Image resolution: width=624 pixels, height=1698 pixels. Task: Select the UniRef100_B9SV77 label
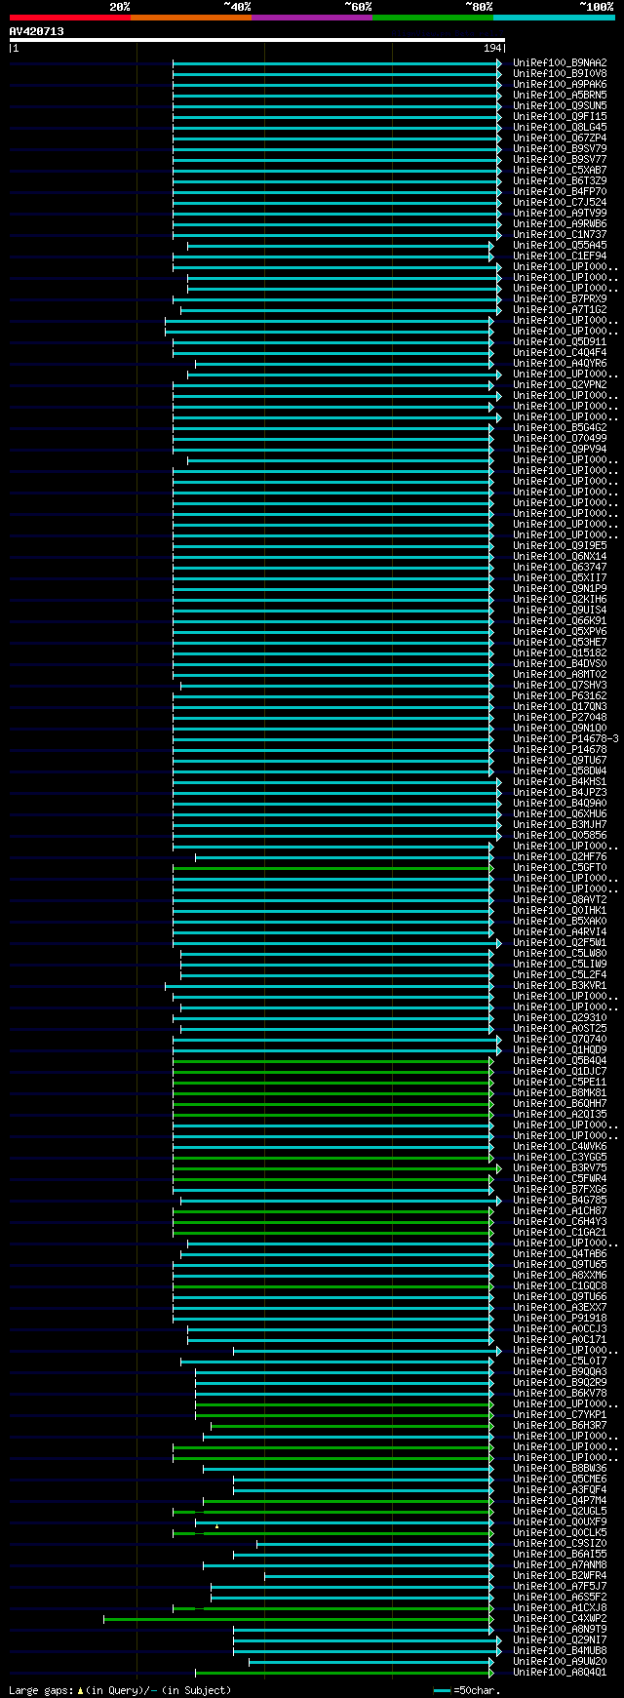click(560, 159)
